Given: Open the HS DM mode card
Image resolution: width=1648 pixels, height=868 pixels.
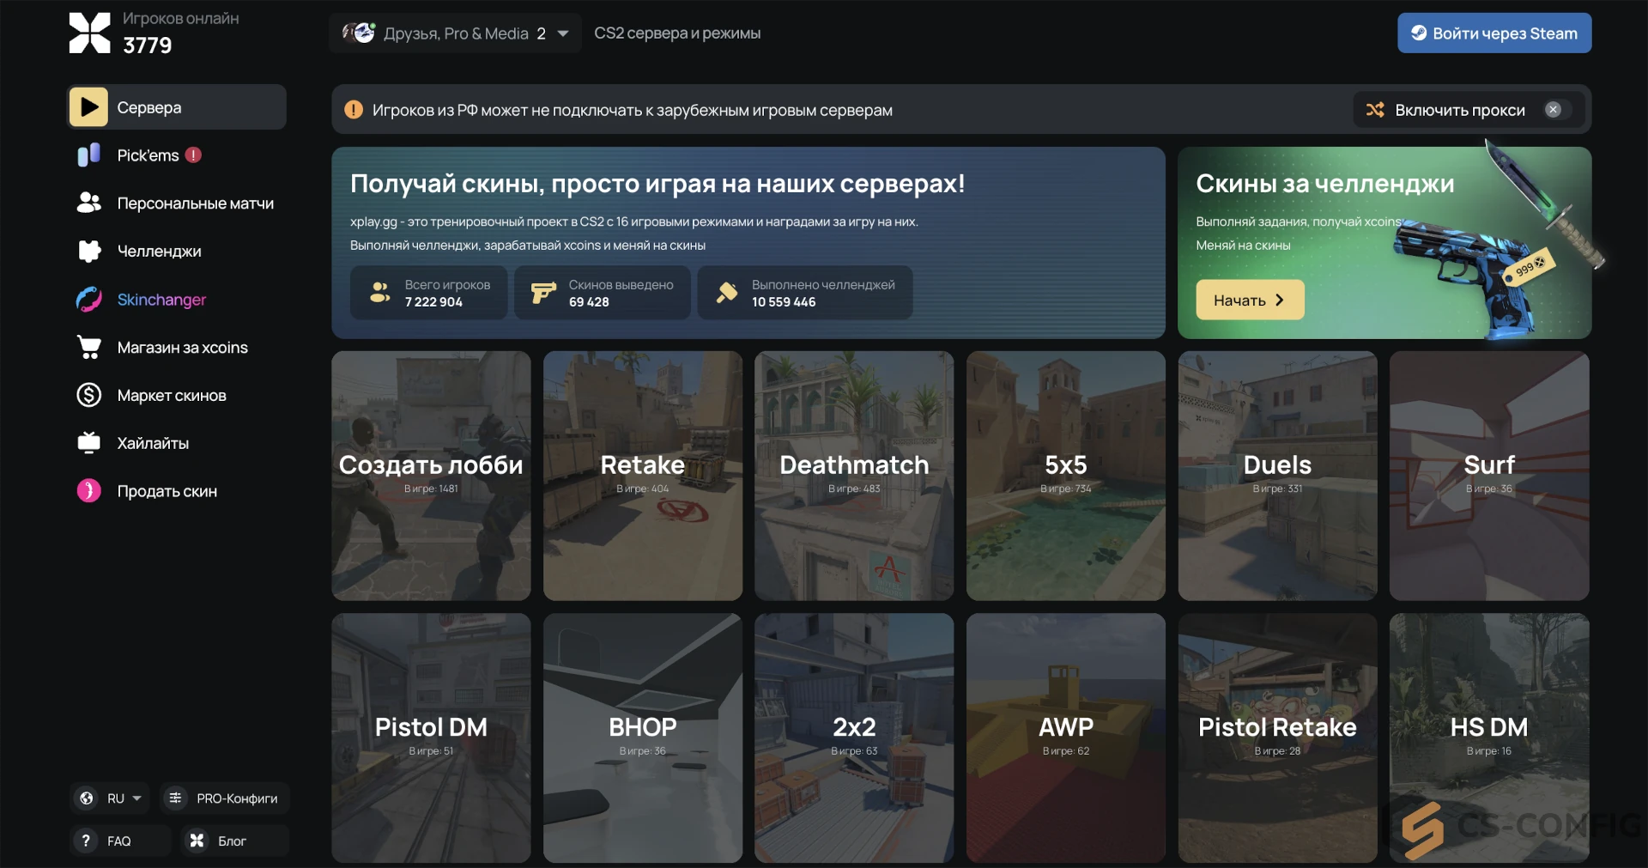Looking at the screenshot, I should click(x=1489, y=737).
